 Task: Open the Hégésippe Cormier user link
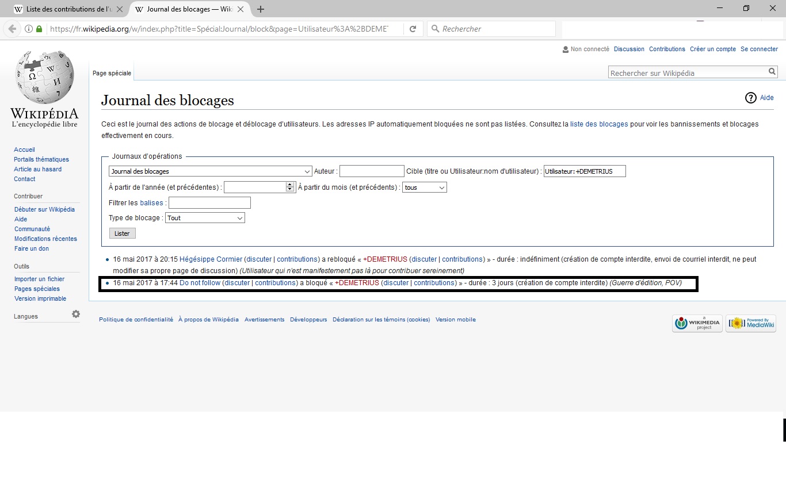tap(211, 259)
